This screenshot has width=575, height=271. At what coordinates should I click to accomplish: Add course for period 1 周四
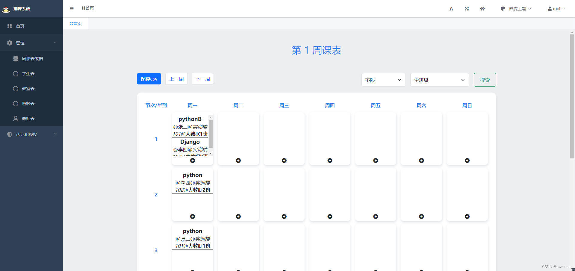click(330, 161)
